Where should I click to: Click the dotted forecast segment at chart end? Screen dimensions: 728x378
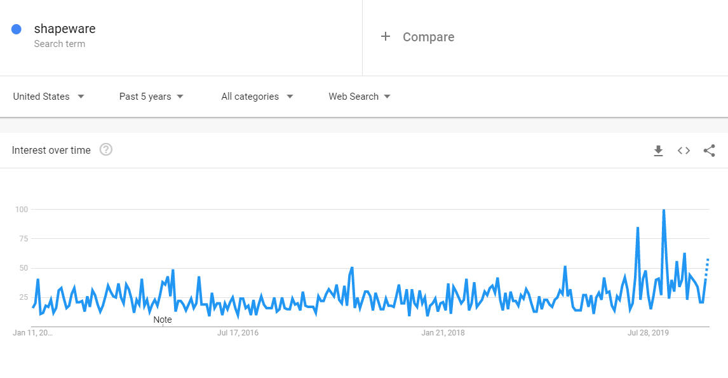[707, 268]
